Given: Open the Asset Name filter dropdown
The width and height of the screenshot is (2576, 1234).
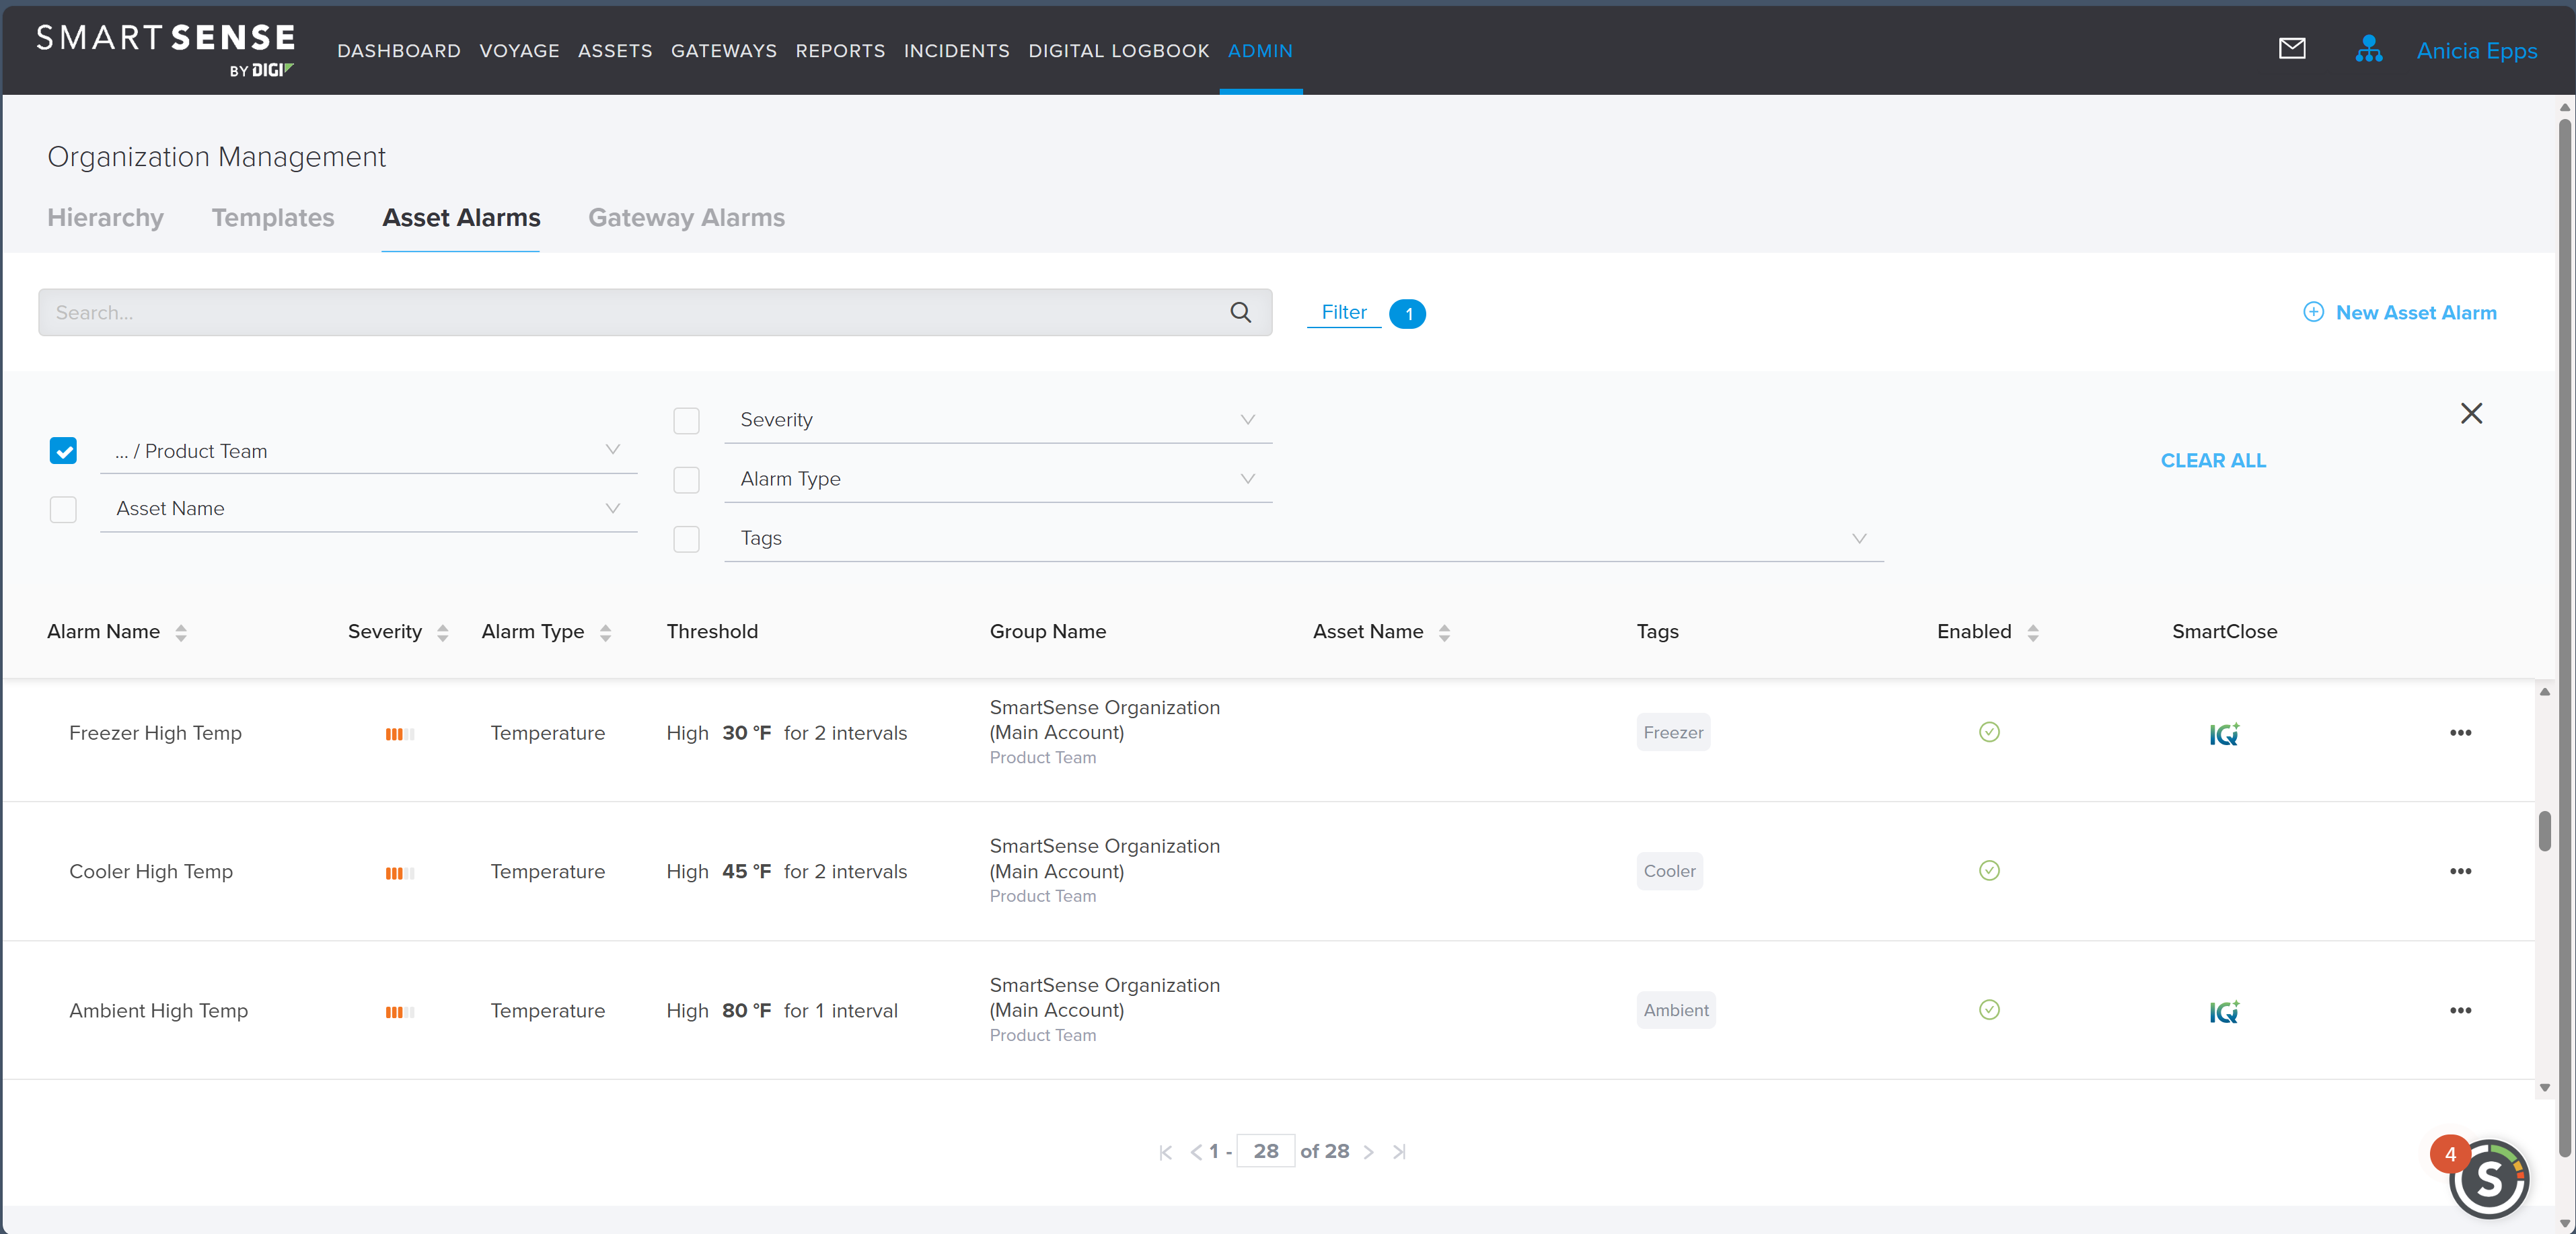Looking at the screenshot, I should [612, 508].
